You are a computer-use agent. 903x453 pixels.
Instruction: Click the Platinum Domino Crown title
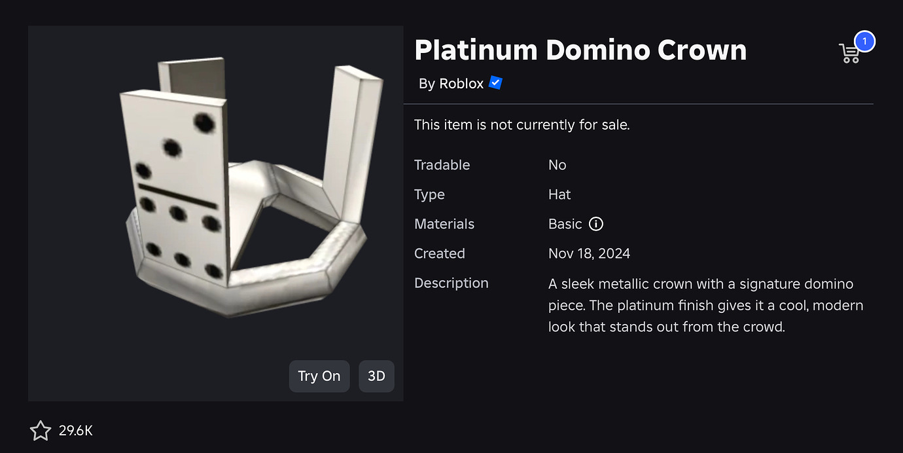click(x=580, y=49)
